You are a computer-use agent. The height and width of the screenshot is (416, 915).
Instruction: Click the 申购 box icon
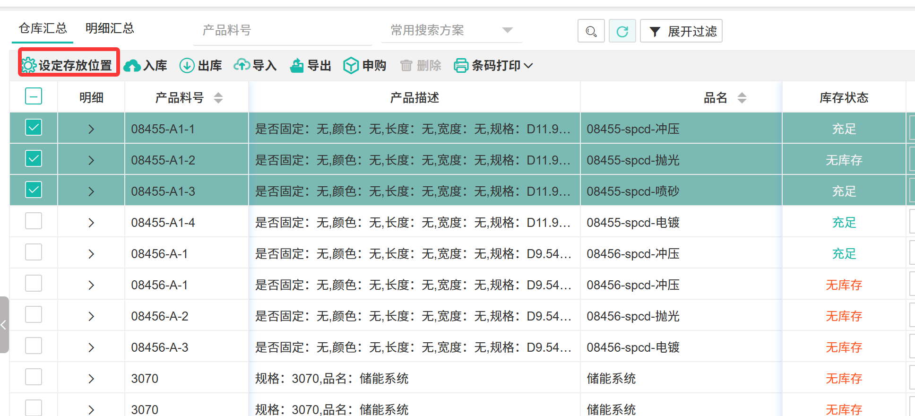pos(351,66)
